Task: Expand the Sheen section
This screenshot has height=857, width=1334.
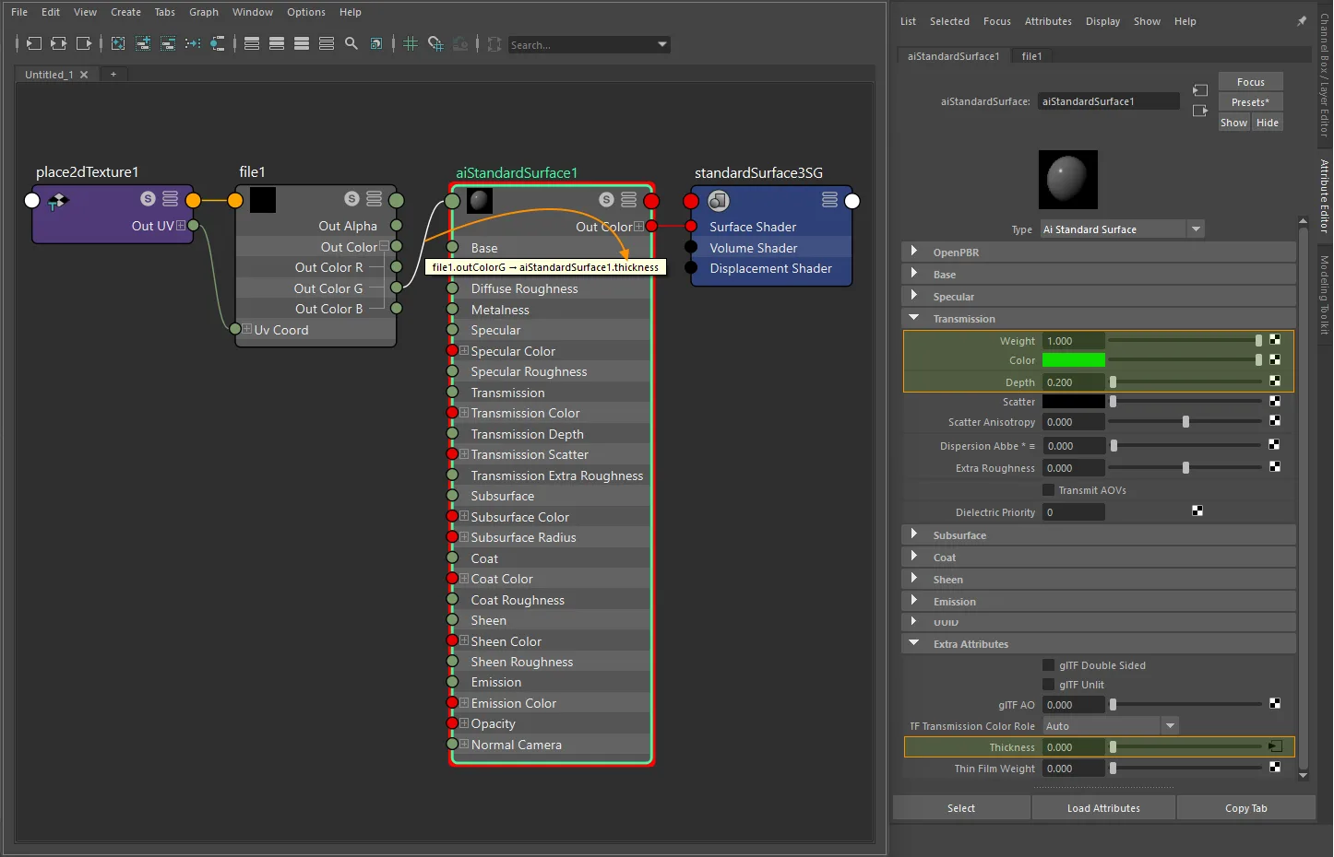Action: coord(914,579)
